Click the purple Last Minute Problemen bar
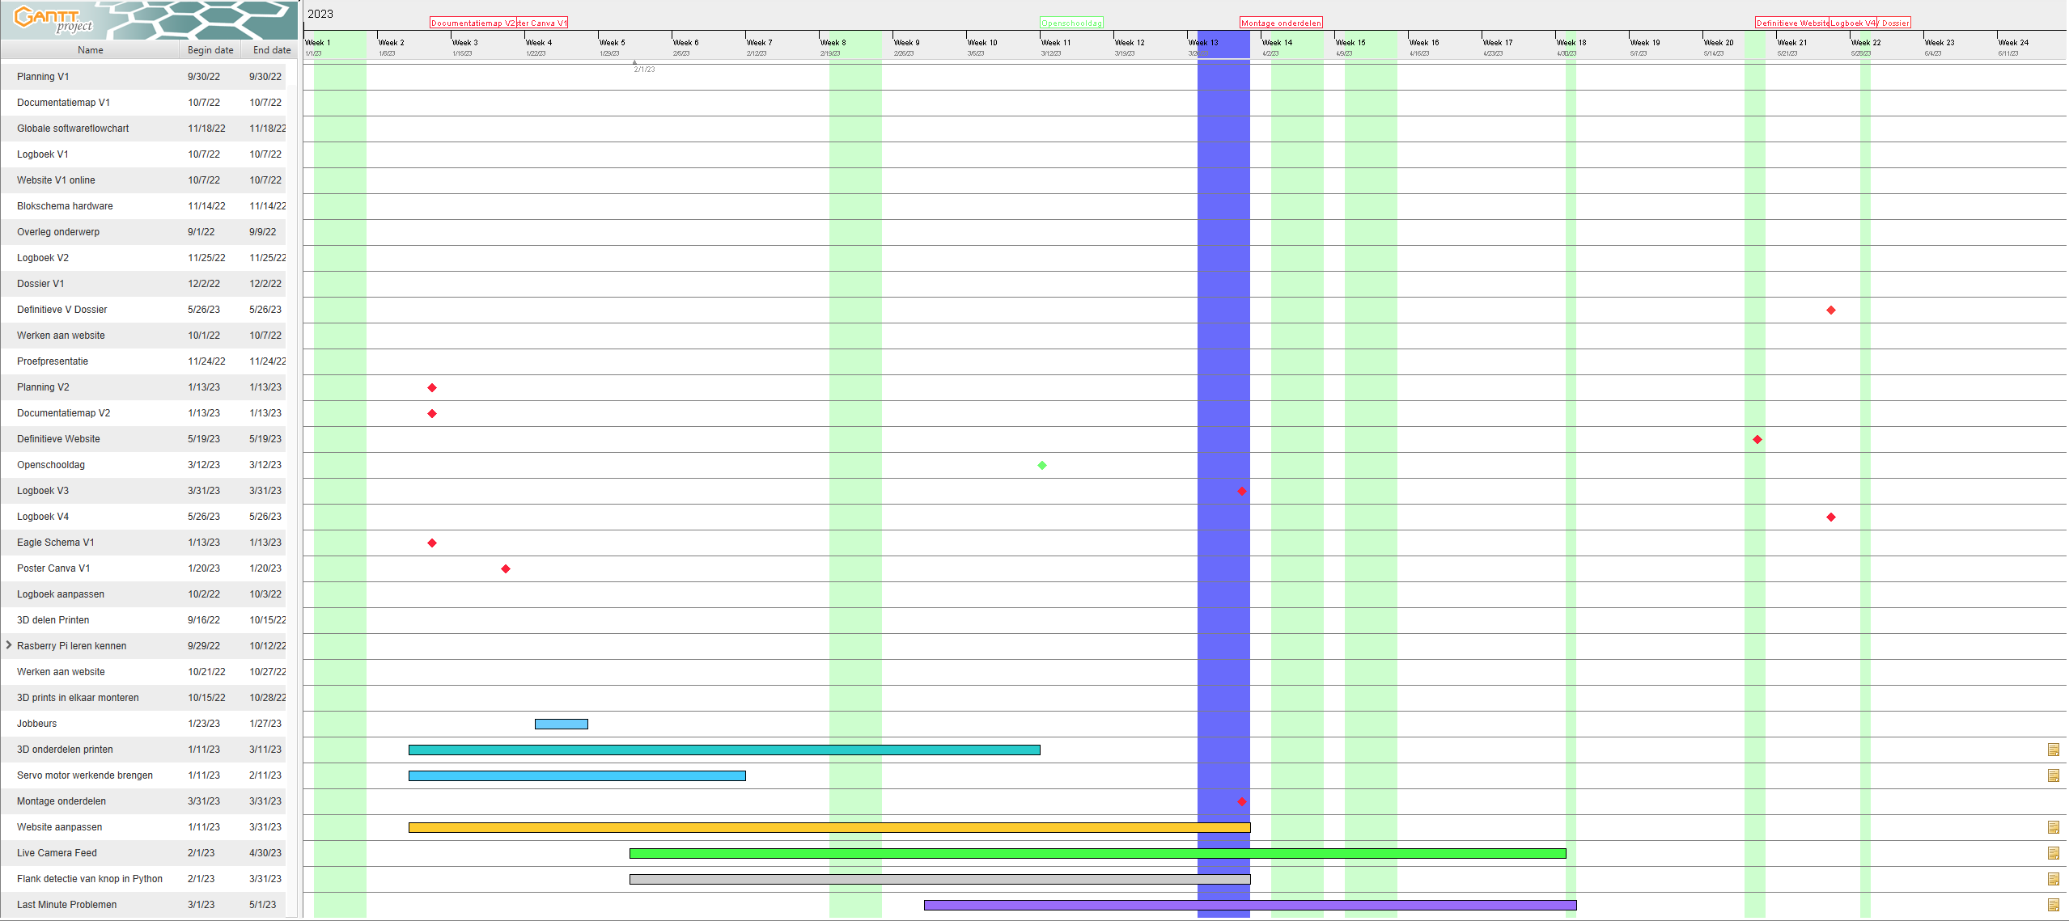The height and width of the screenshot is (921, 2069). pos(1249,905)
